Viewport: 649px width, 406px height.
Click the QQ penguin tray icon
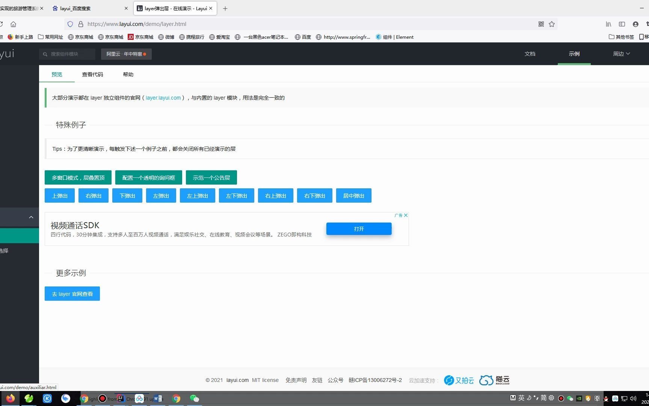(606, 398)
